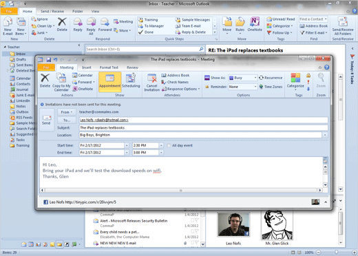This screenshot has height=256, width=358.
Task: Click the Search Inbox field
Action: (143, 49)
